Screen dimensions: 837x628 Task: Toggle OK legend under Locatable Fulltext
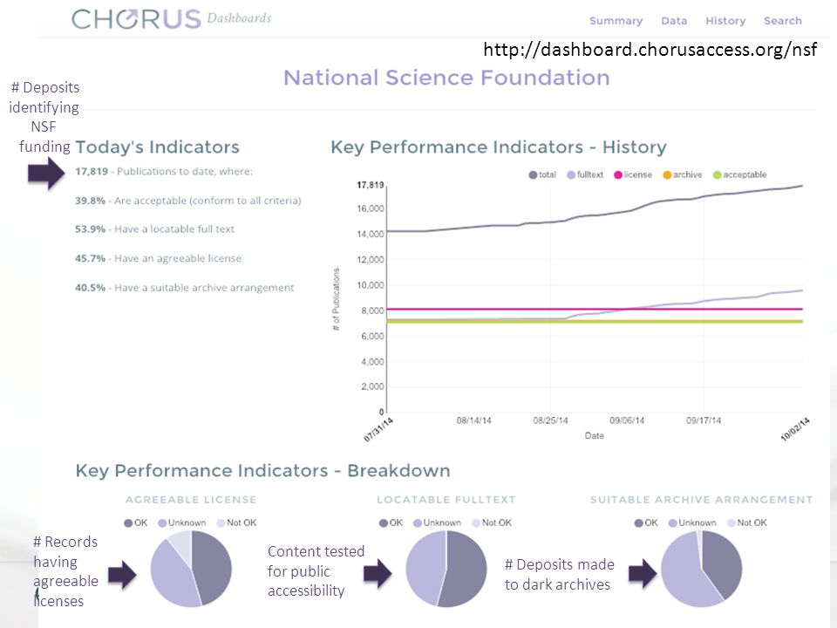click(391, 522)
